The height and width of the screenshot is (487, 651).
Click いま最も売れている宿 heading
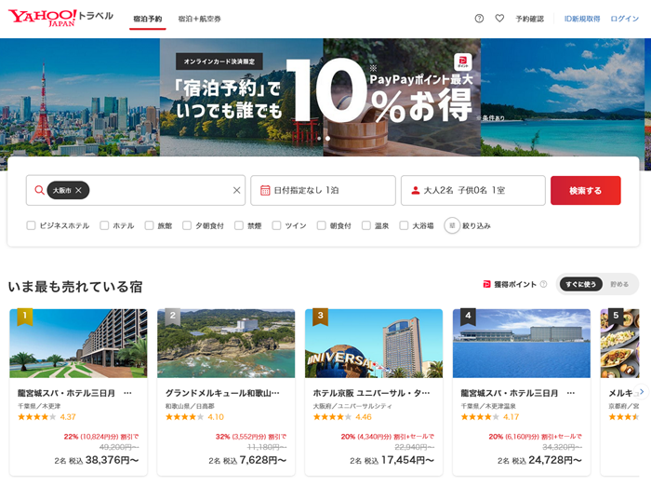[x=75, y=286]
